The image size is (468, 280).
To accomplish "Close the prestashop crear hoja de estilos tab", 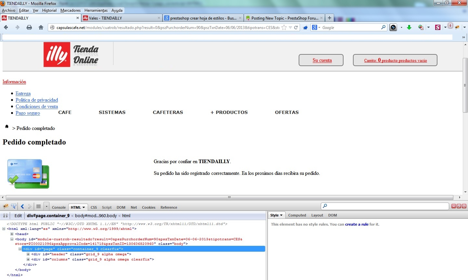I will tap(240, 18).
